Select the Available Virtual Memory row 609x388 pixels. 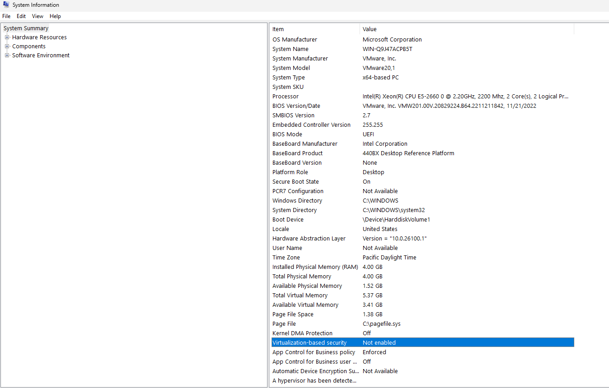pos(423,305)
